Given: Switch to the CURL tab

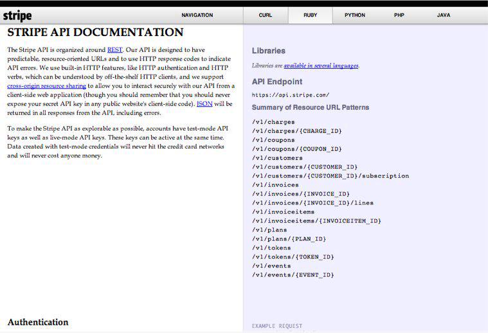Looking at the screenshot, I should click(266, 15).
